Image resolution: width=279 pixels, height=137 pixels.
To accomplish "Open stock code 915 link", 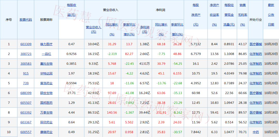I will point(26,73).
